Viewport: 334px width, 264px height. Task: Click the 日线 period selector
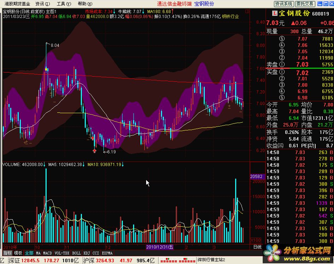coord(257,247)
